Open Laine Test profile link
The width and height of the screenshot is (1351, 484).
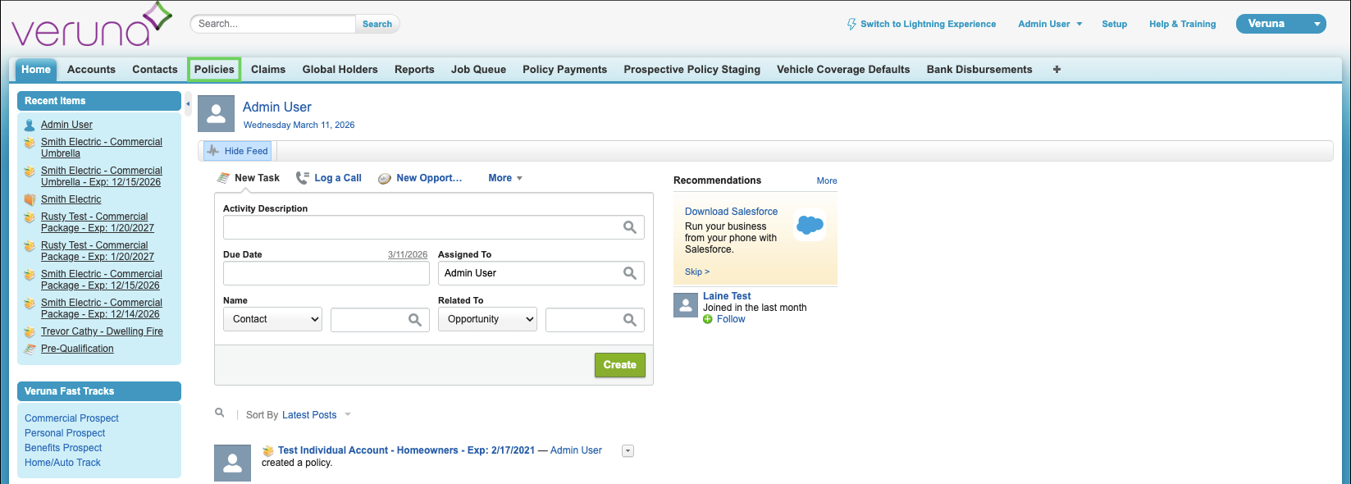point(727,296)
